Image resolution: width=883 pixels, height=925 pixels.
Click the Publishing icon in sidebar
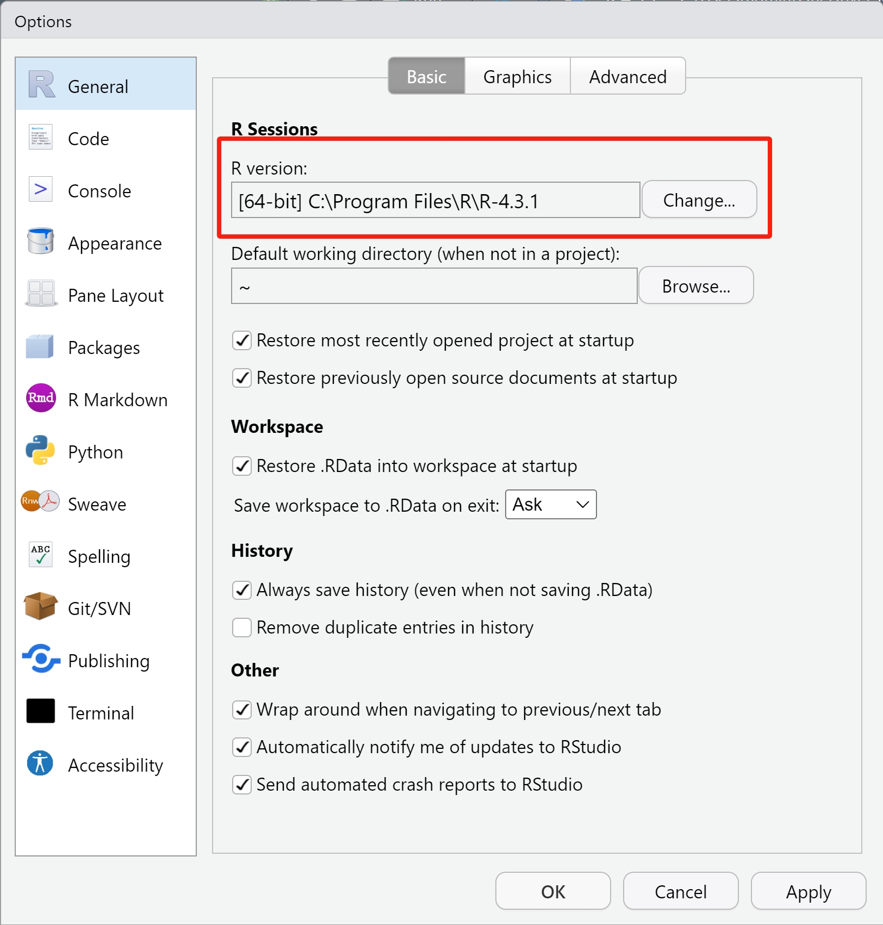tap(40, 659)
